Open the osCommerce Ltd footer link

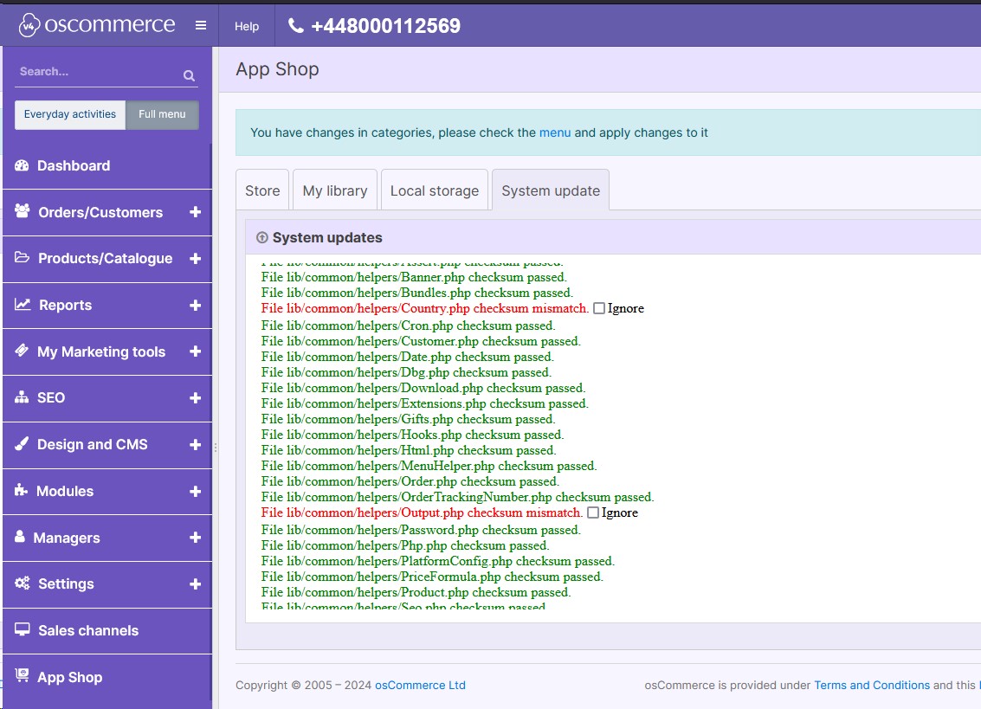(420, 686)
